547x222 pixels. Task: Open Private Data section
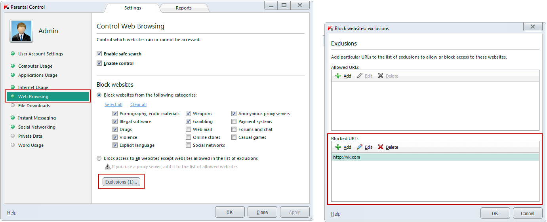(x=30, y=136)
